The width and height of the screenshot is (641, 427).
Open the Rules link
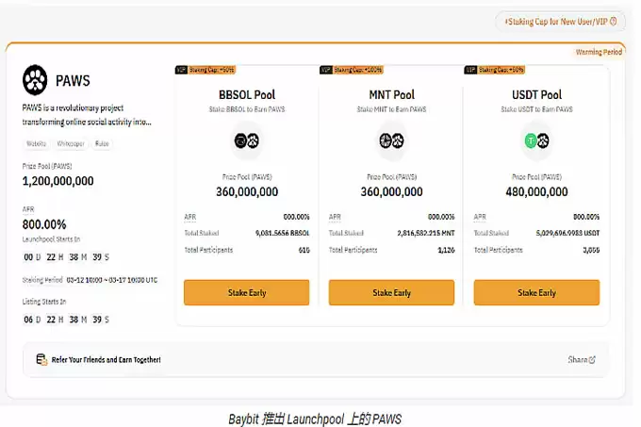(x=102, y=144)
